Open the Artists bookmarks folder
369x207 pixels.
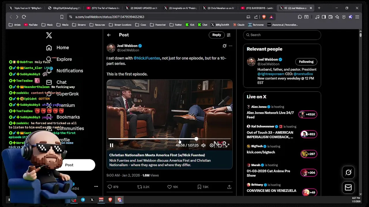click(x=15, y=25)
